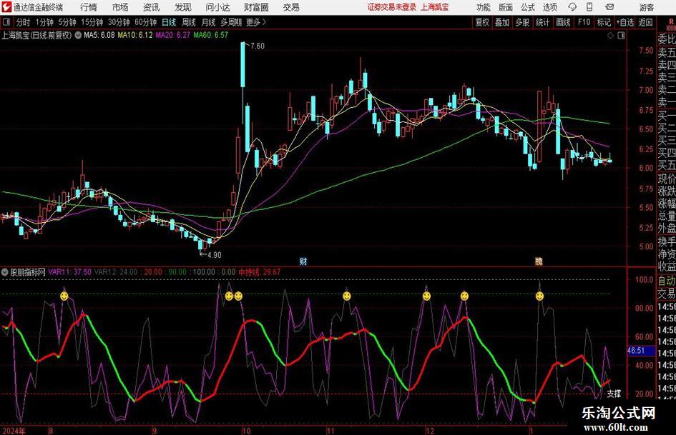Screen dimensions: 676x435
Task: Click the 中持线: 29.67 indicator value
Action: click(260, 272)
